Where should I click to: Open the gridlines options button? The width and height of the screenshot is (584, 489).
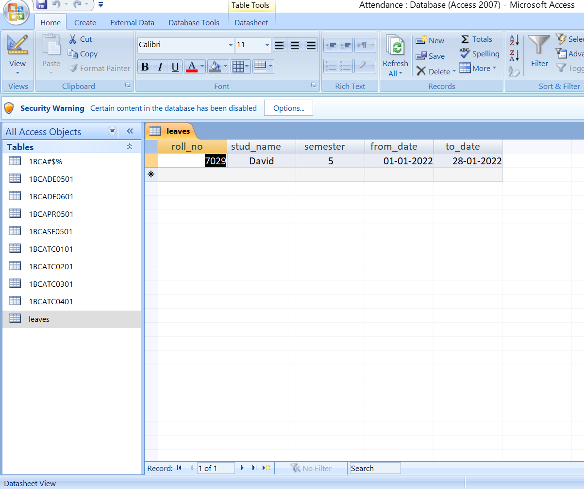point(240,67)
